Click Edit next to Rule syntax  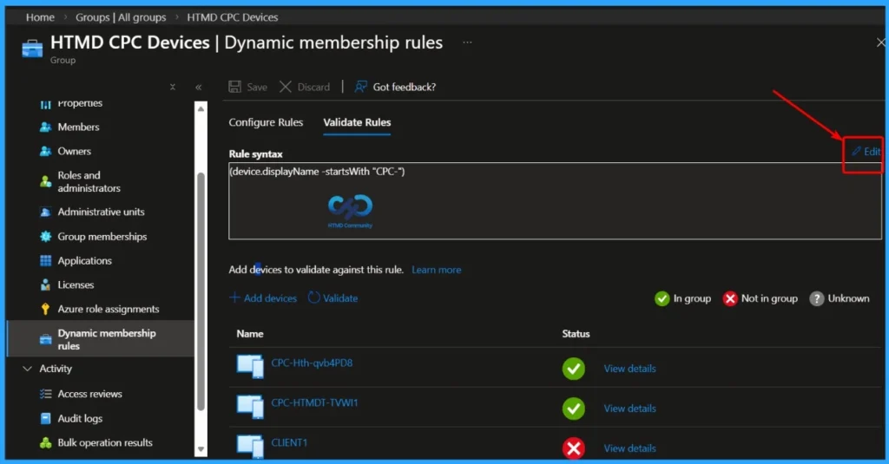(866, 151)
